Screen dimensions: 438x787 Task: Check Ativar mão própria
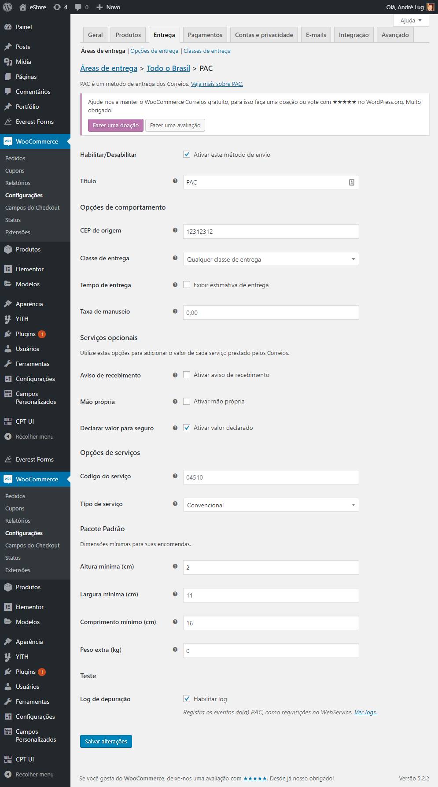click(187, 401)
